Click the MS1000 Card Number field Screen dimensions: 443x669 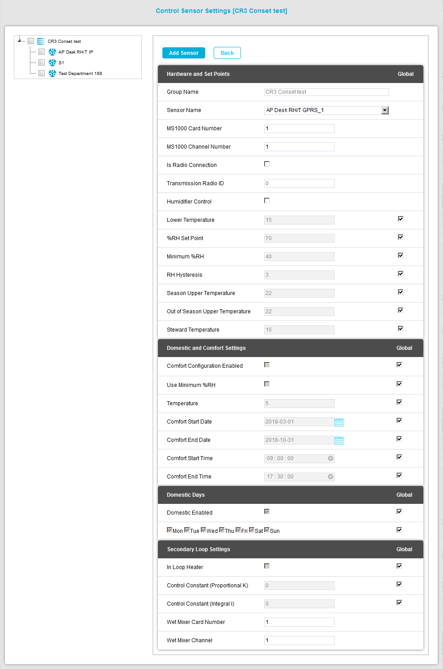[299, 129]
